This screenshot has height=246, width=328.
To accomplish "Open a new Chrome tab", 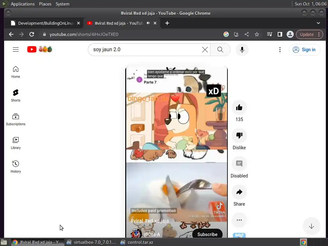I will pos(167,23).
